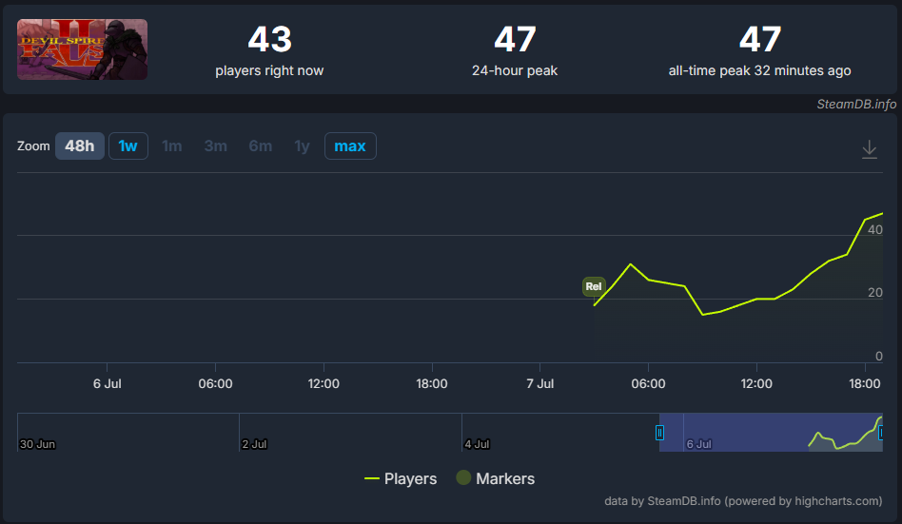This screenshot has width=902, height=524.
Task: Grab the left navigator range handle
Action: point(659,433)
